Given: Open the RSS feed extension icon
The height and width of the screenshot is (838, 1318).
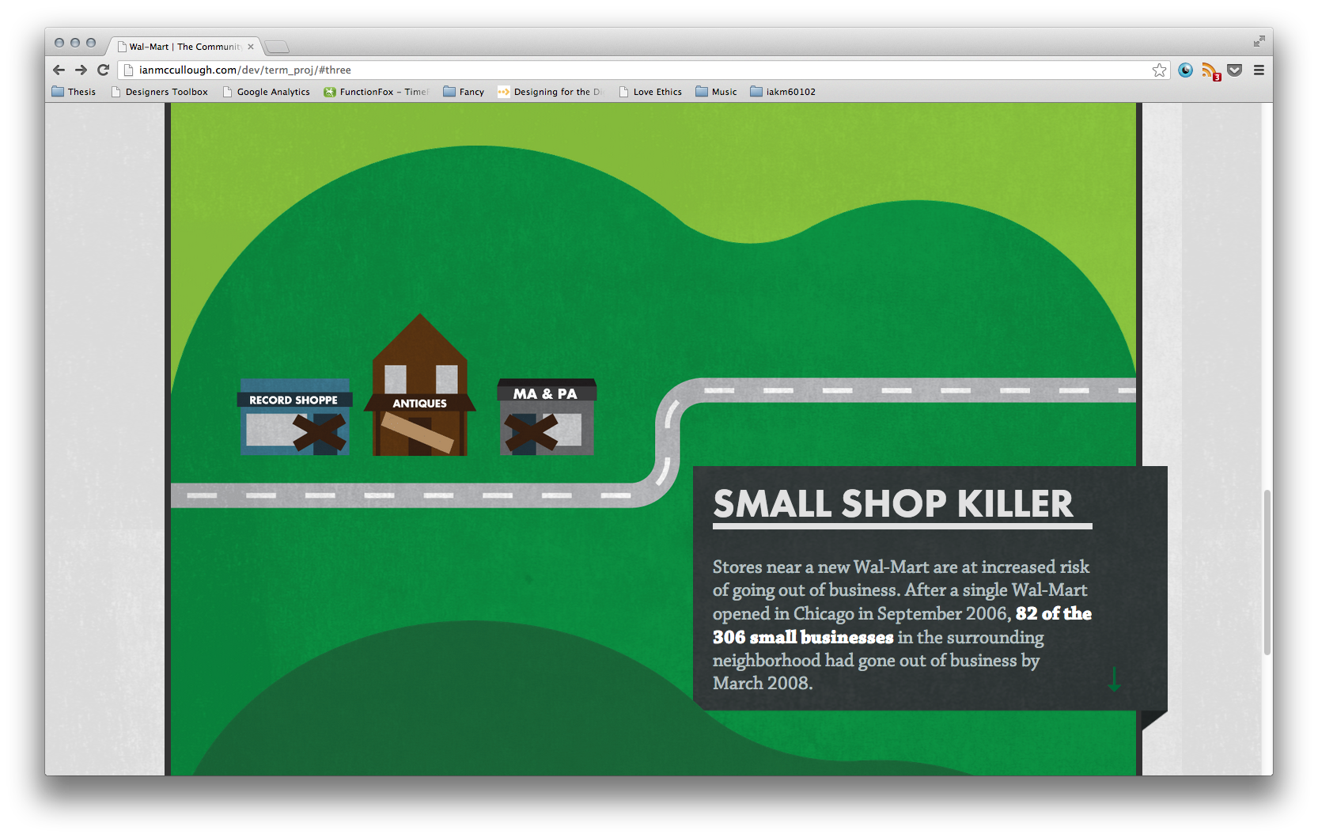Looking at the screenshot, I should coord(1210,71).
